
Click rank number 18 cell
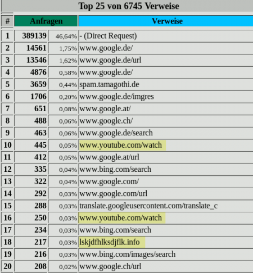[x=7, y=242]
